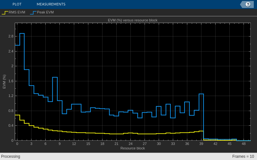Click the 2.8 tick on the y-axis
Screen dimensions: 257x160
pyautogui.click(x=11, y=36)
